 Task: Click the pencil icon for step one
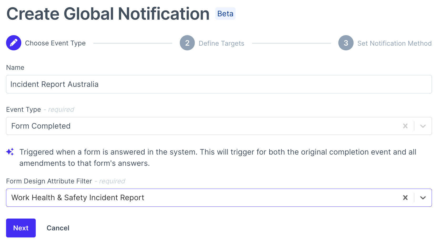coord(14,43)
